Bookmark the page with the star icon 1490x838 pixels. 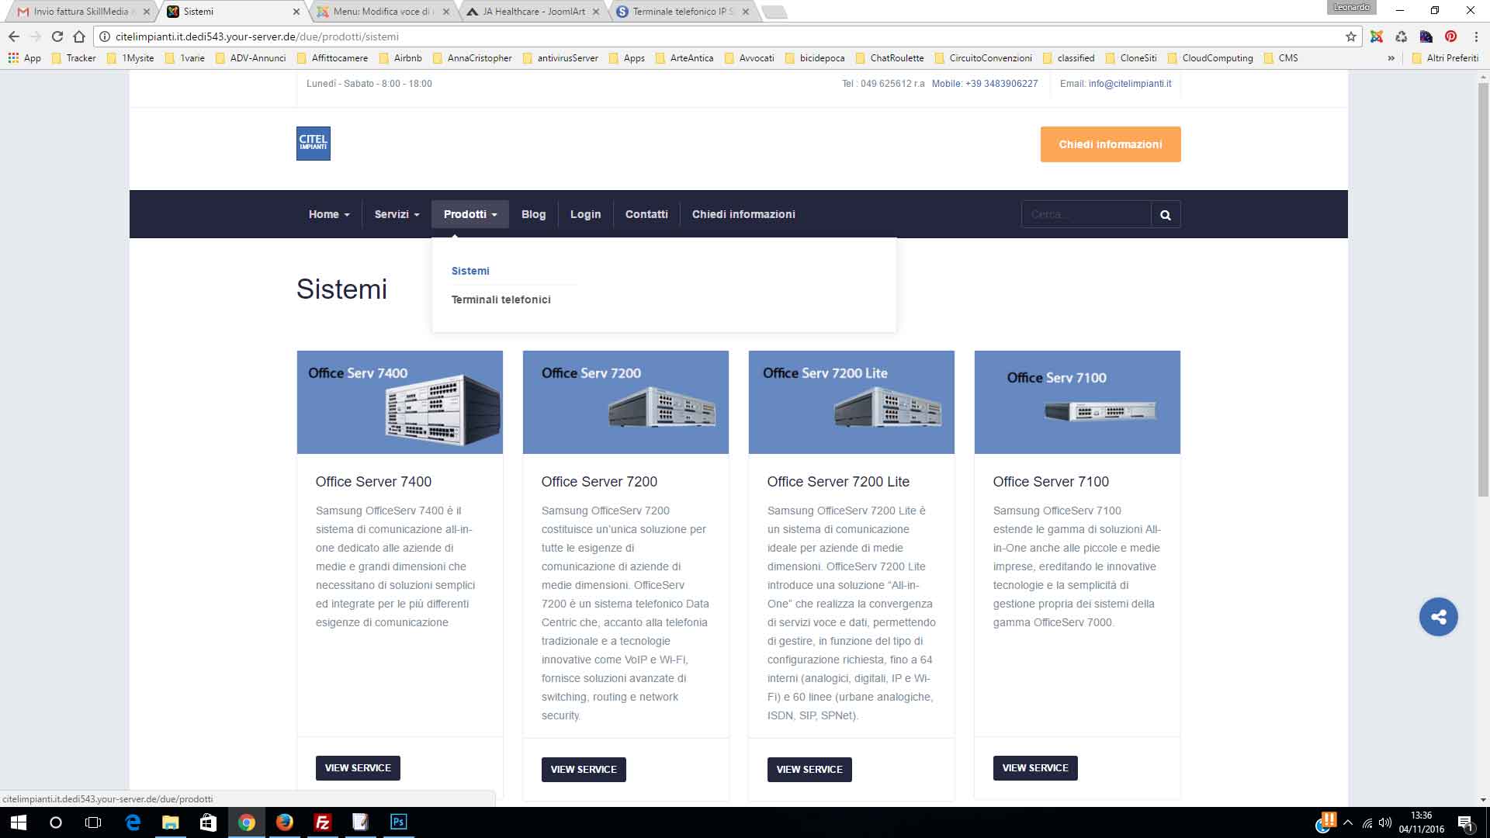(x=1350, y=36)
